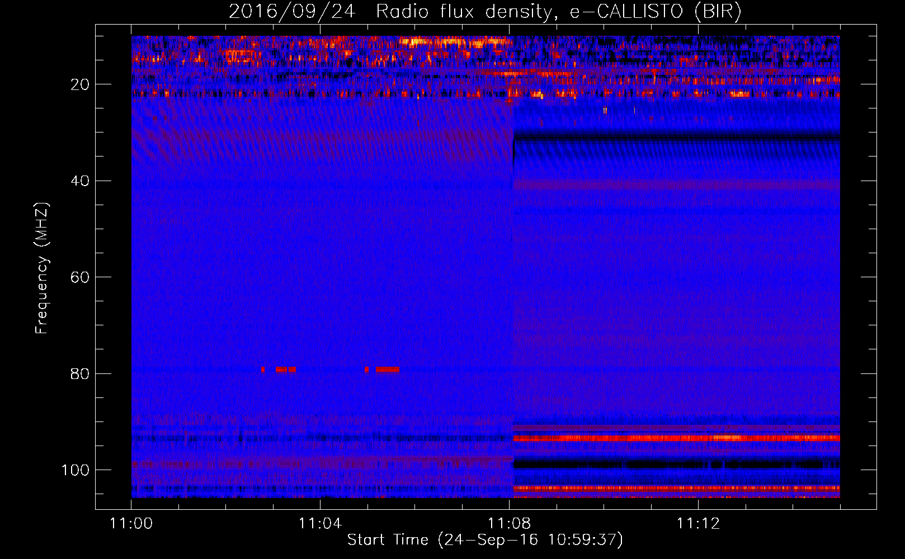Image resolution: width=905 pixels, height=559 pixels.
Task: Click the black band at 100 MHz after 11:08
Action: click(x=676, y=464)
